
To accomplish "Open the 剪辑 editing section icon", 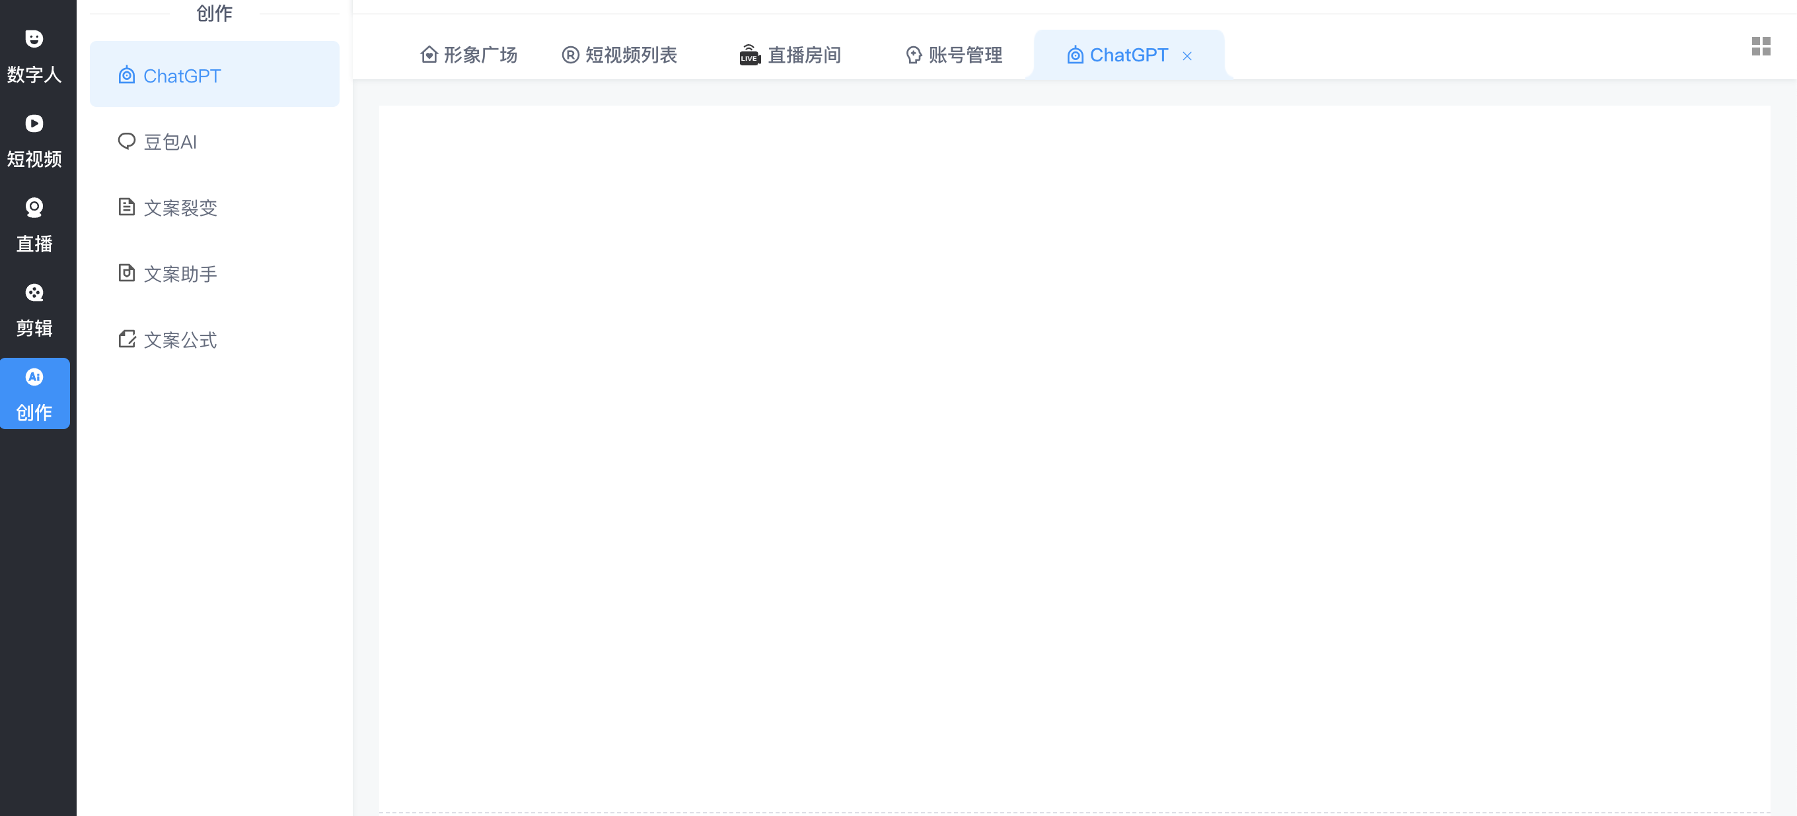I will (x=35, y=292).
